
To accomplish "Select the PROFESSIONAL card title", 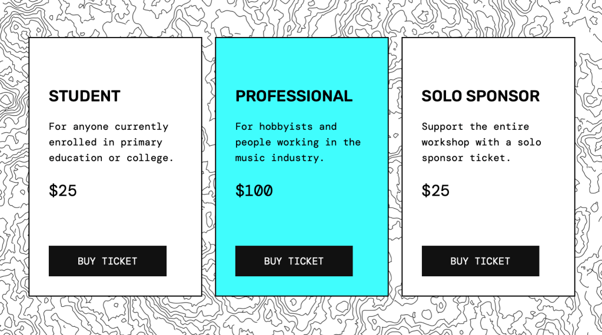I will coord(294,96).
